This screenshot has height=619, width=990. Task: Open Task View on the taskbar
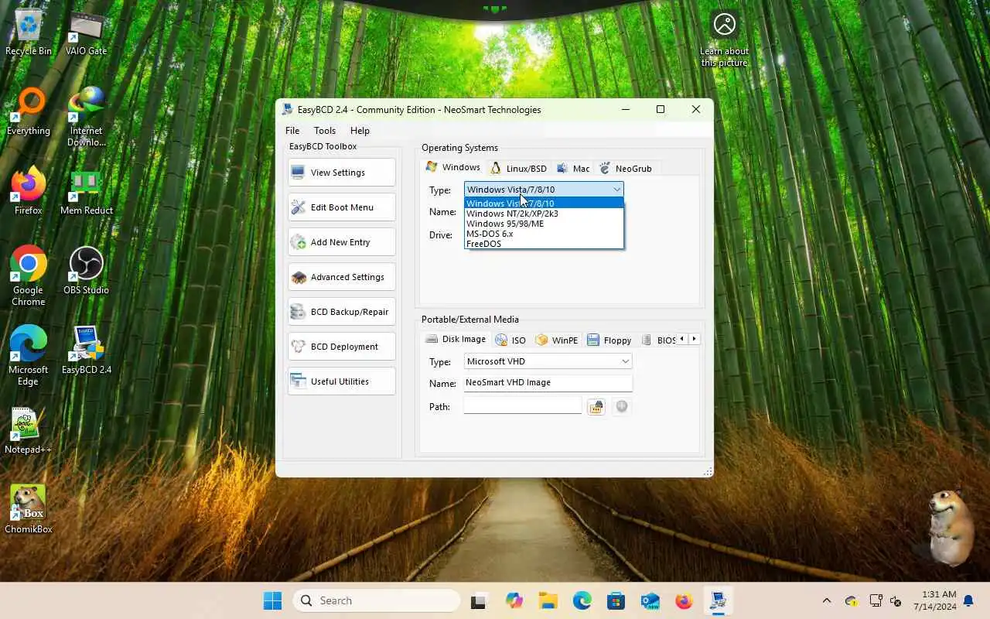click(479, 600)
